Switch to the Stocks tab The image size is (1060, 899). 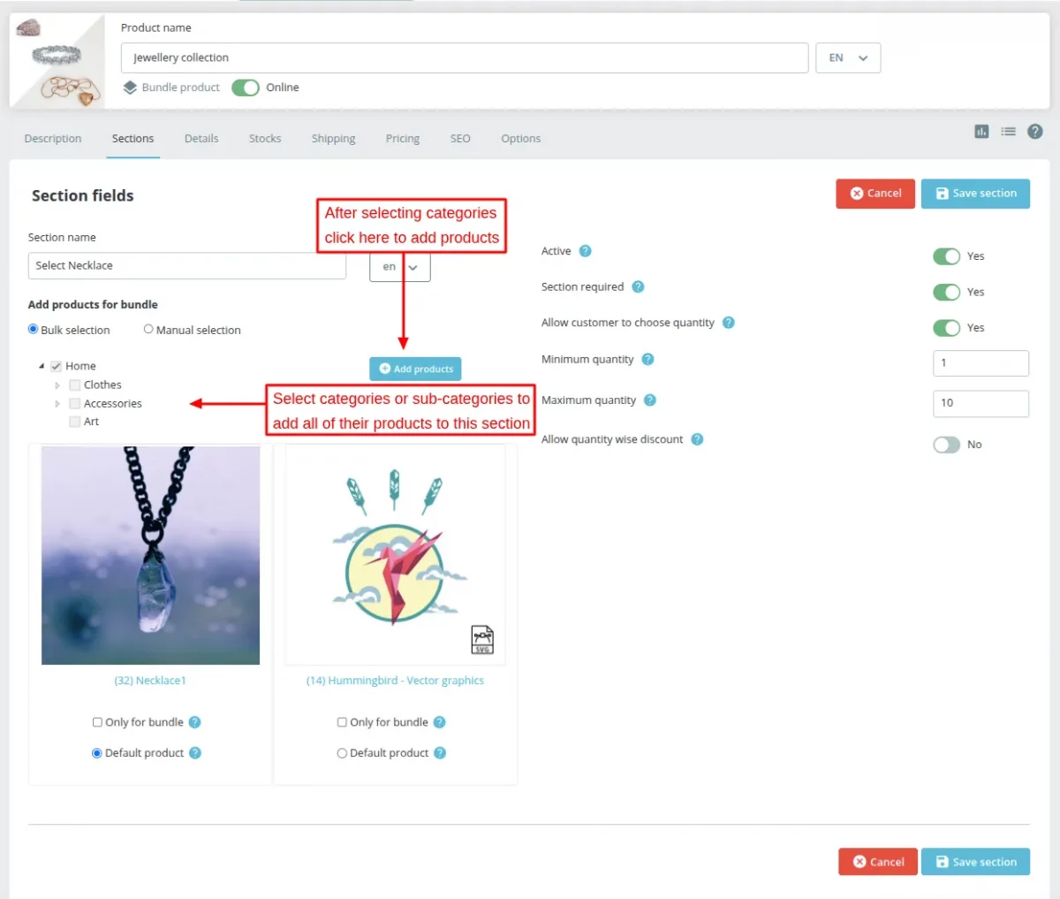(x=265, y=139)
